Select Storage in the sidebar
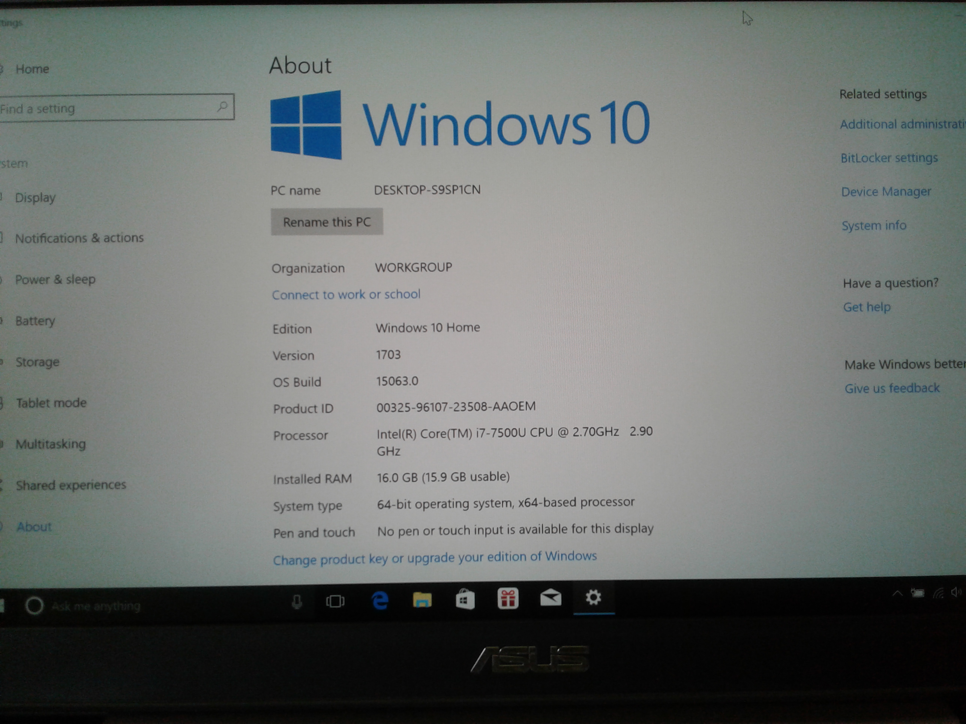The height and width of the screenshot is (724, 966). (x=37, y=362)
